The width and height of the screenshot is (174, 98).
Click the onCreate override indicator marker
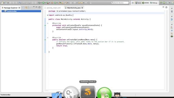(x=45, y=25)
